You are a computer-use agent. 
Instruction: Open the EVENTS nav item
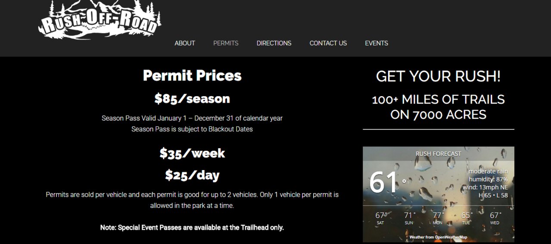point(377,43)
